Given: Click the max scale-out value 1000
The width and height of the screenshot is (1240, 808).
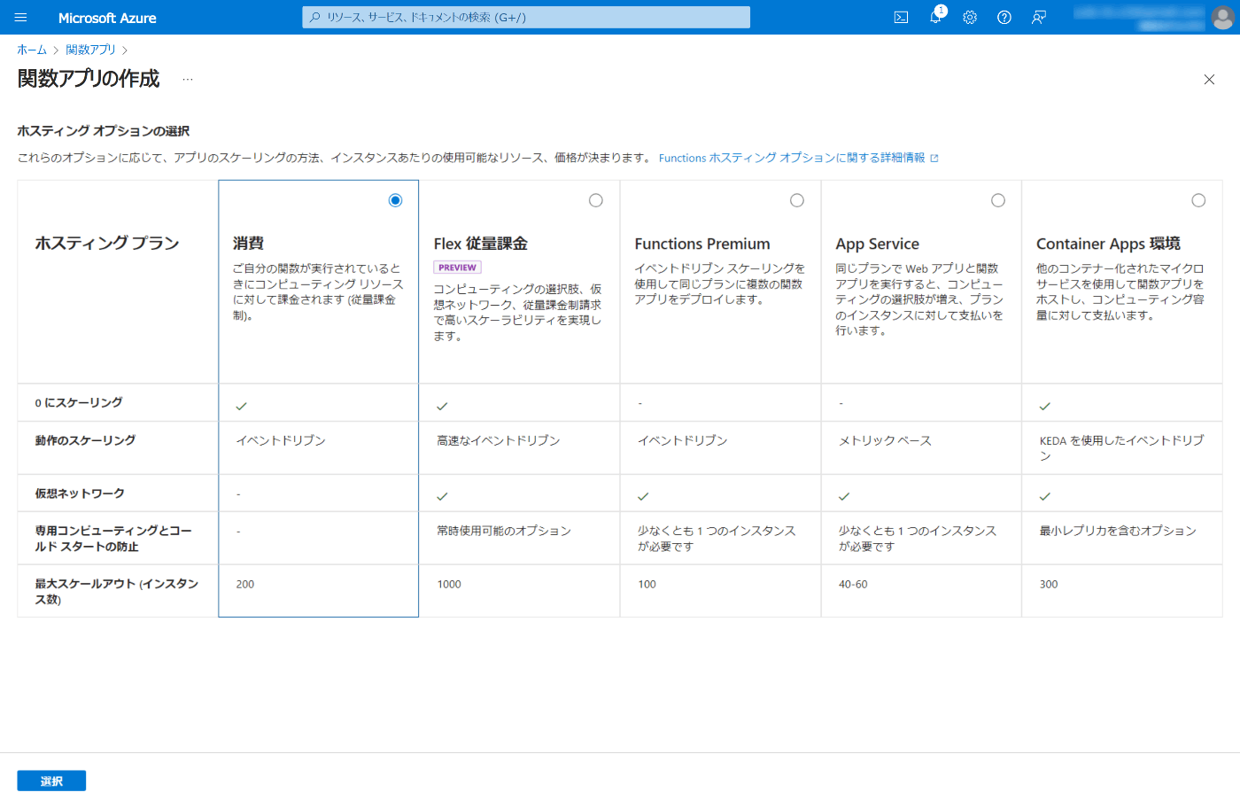Looking at the screenshot, I should [449, 585].
